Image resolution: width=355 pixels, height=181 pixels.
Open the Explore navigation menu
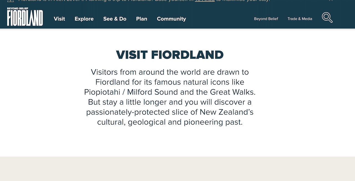pos(84,19)
